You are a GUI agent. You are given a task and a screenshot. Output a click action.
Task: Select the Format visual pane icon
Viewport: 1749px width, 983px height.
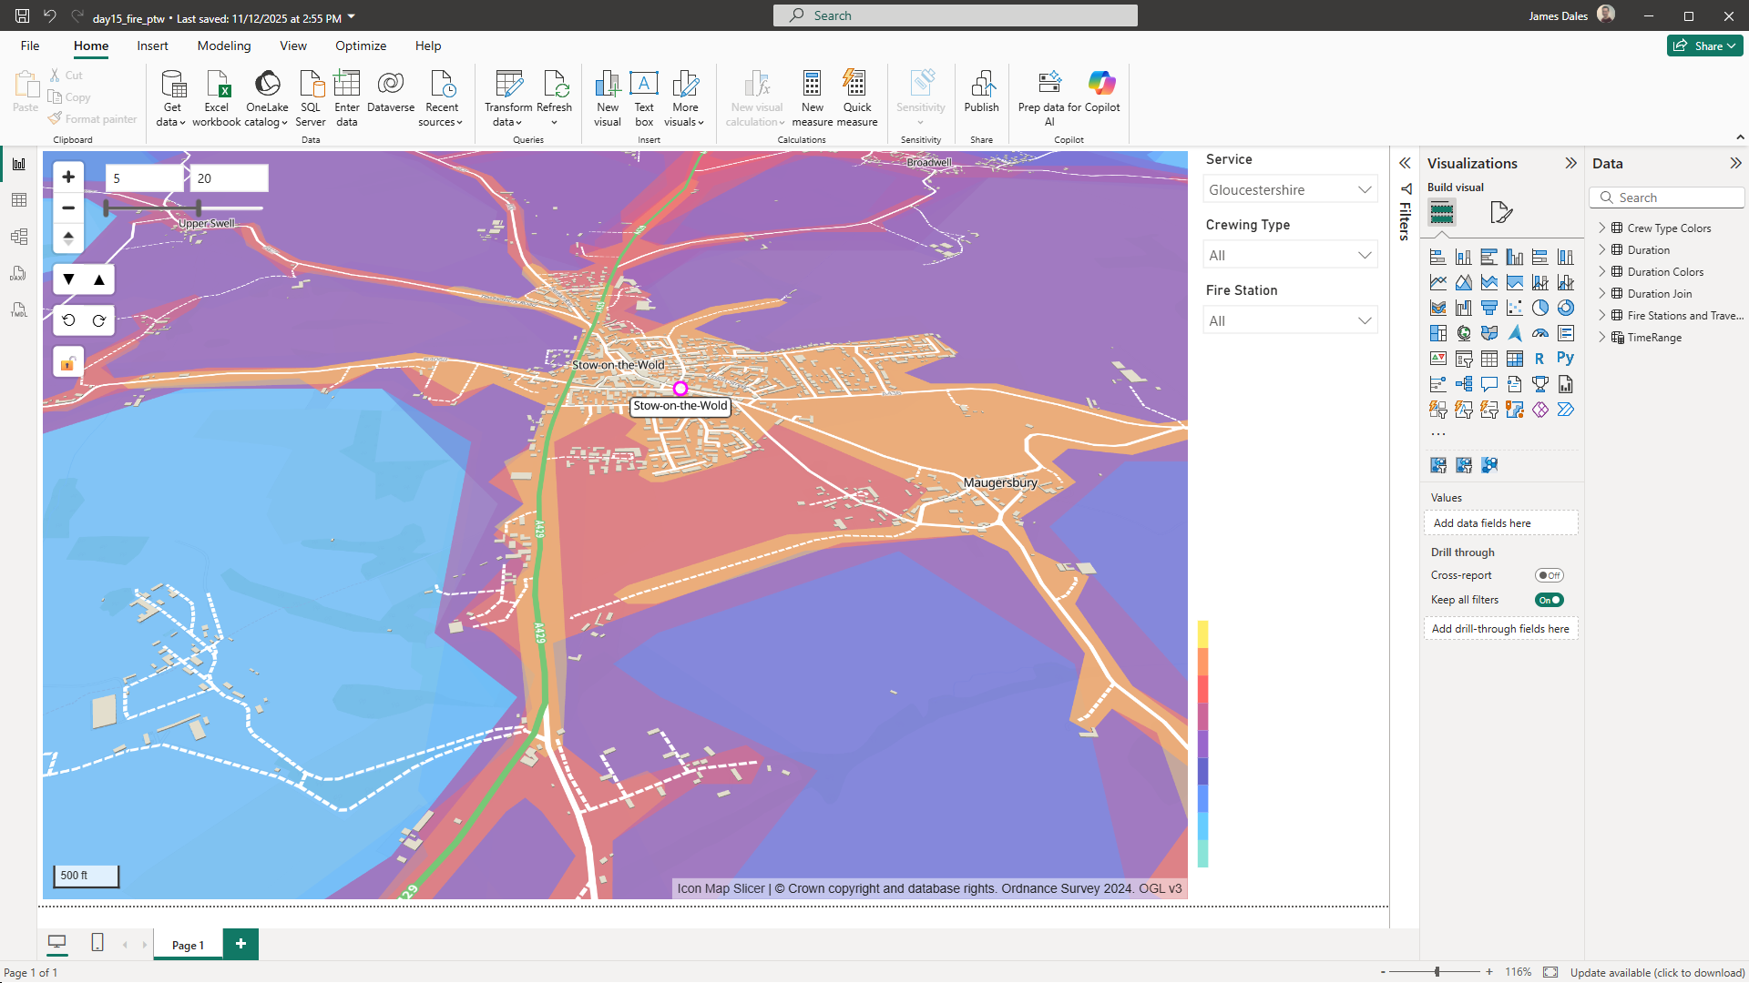pyautogui.click(x=1500, y=213)
